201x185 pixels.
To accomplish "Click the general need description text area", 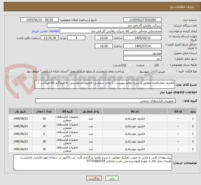I will (105, 84).
